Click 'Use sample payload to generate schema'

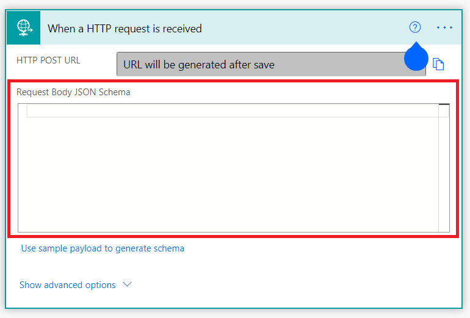click(x=103, y=248)
